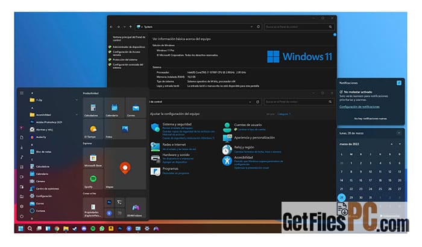Open Configuración de Acceso remoto link
The width and height of the screenshot is (422, 247).
click(x=127, y=53)
